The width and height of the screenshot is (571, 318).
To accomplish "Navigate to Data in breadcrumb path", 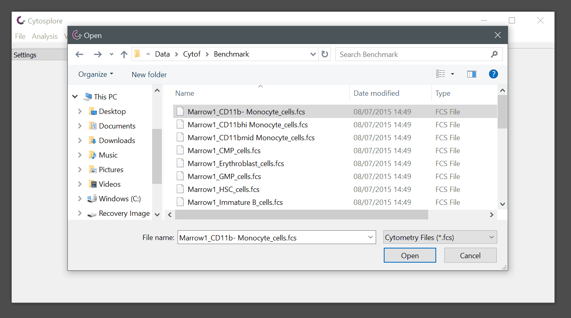I will [162, 54].
